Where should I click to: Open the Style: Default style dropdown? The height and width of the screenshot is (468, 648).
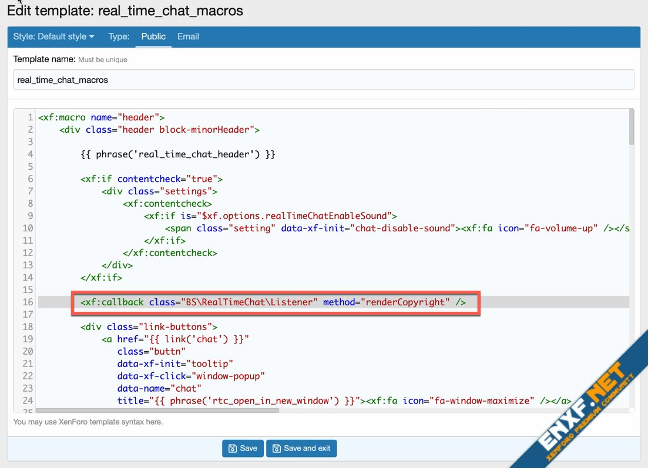pos(53,36)
